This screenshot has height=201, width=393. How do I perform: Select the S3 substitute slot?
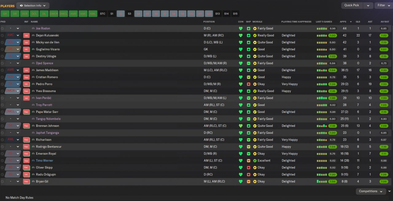tap(130, 14)
